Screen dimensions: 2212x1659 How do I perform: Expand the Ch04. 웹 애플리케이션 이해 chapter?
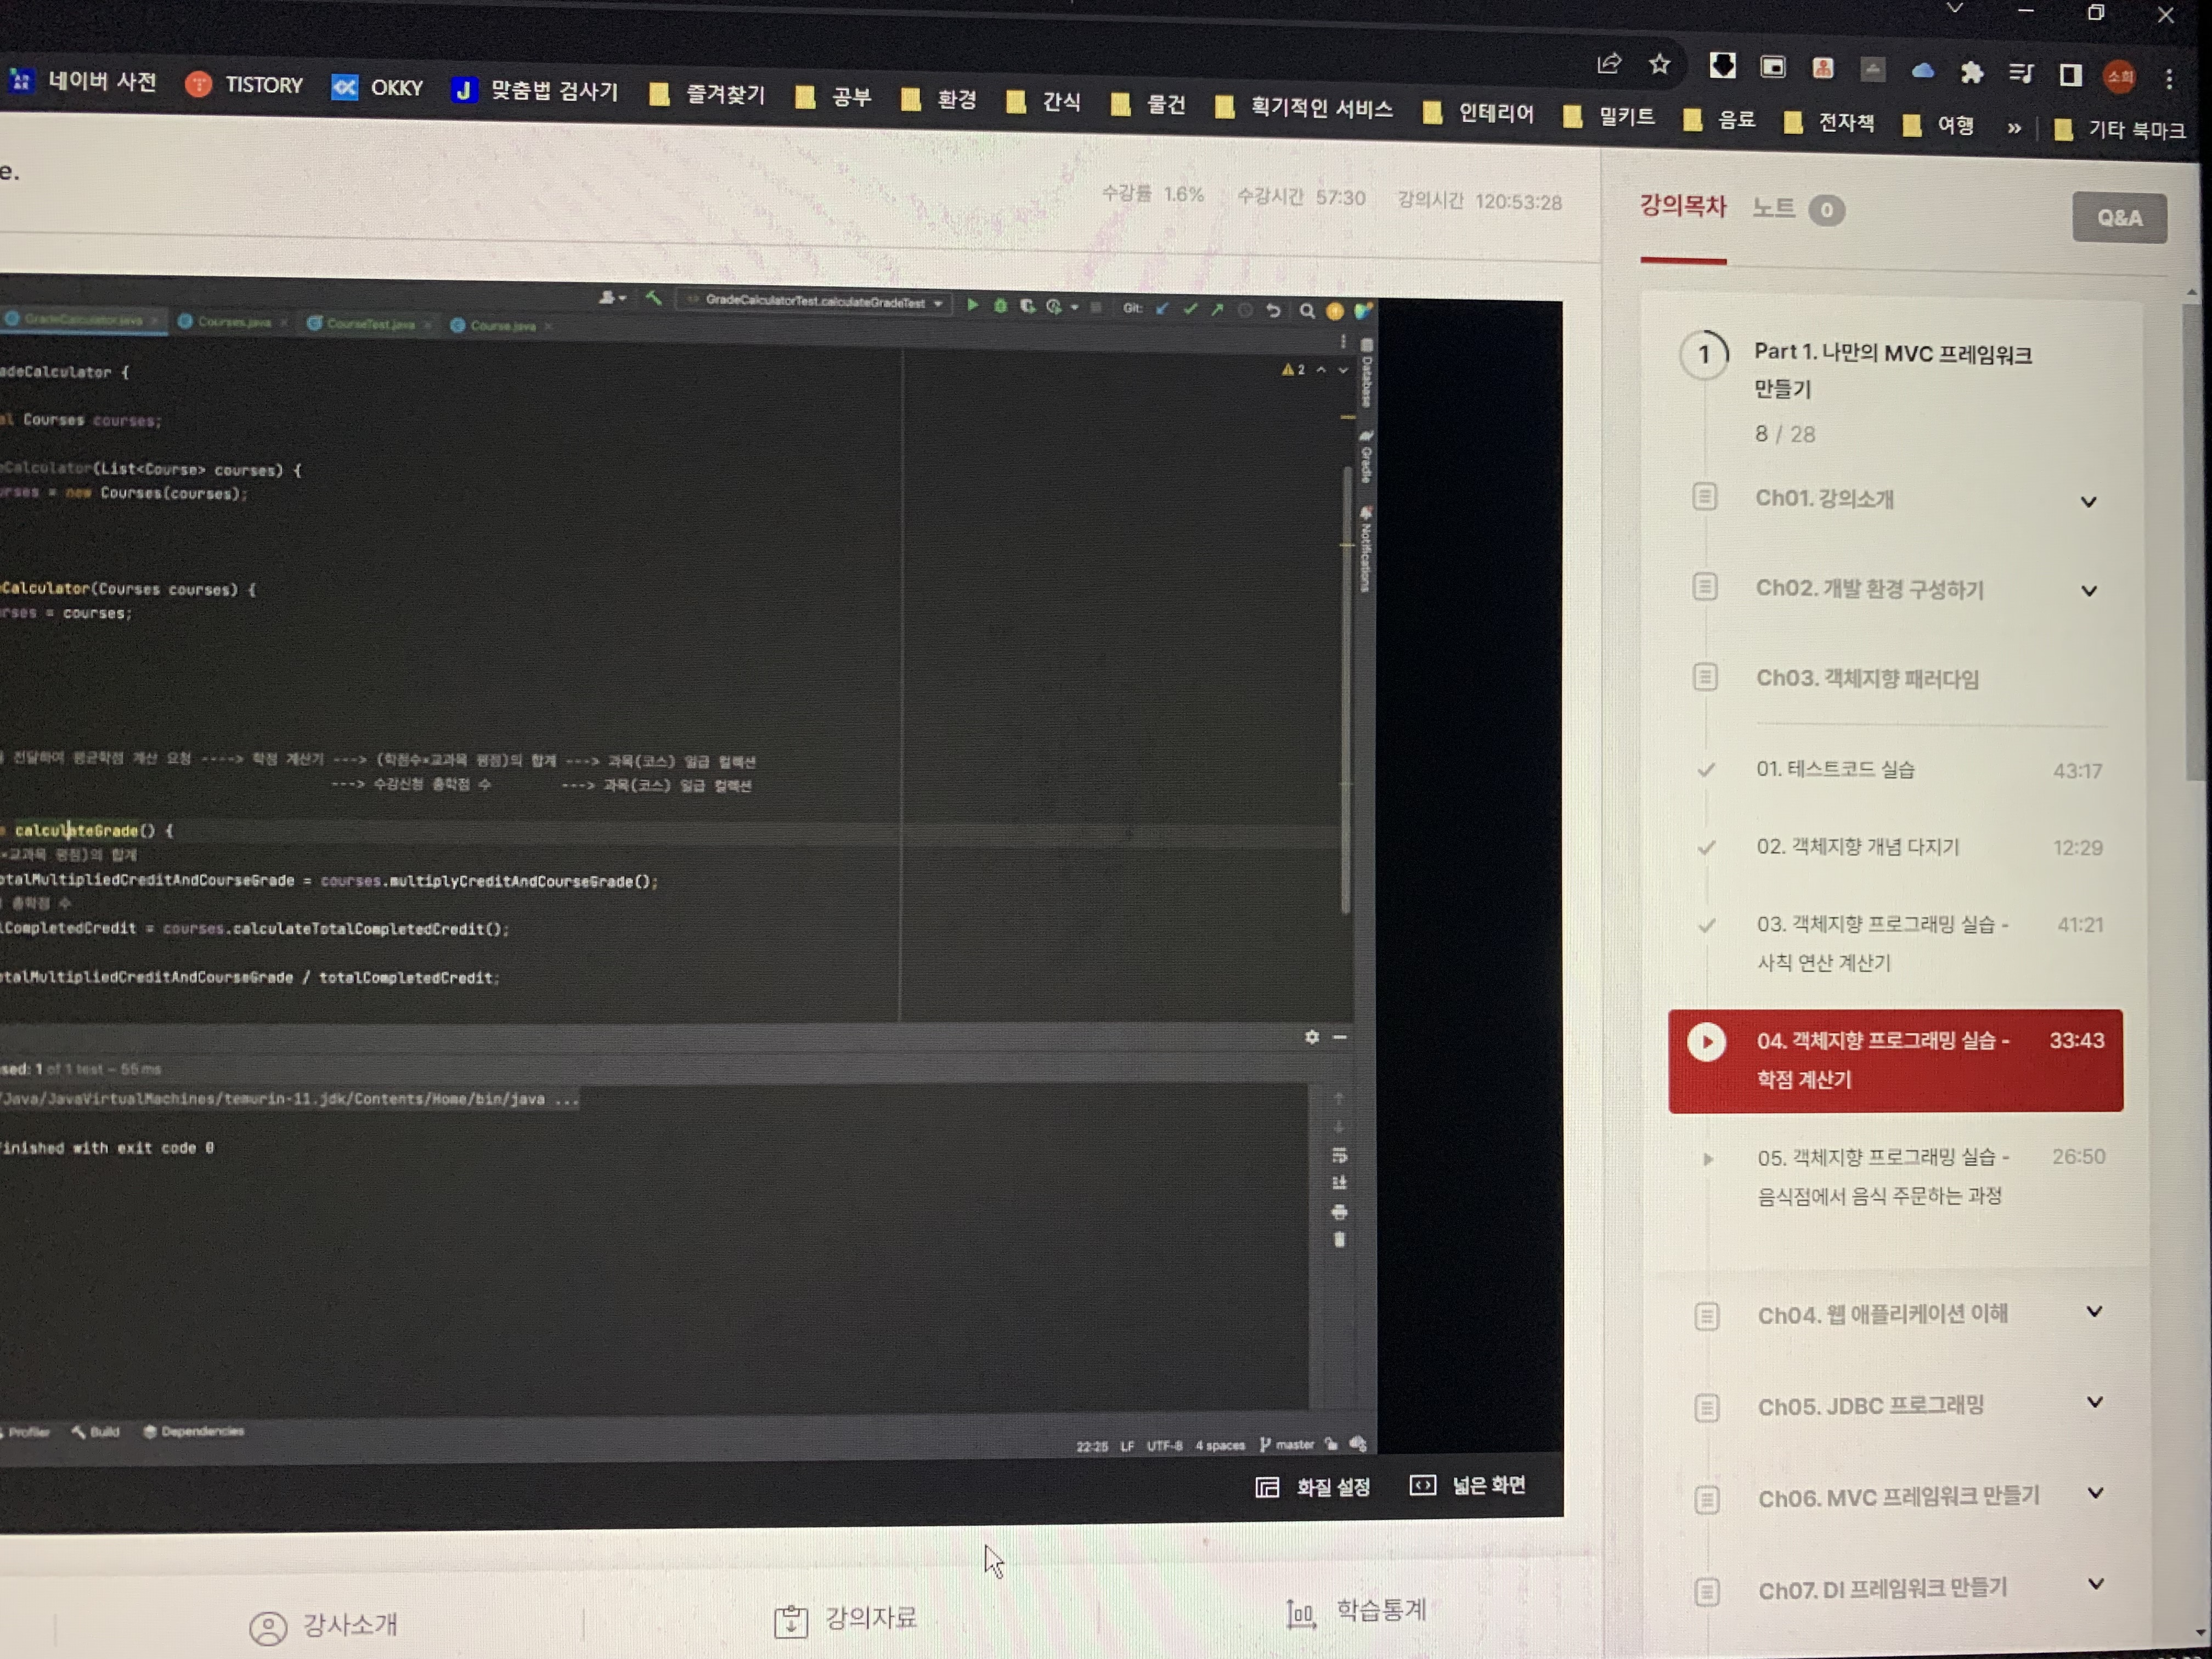coord(2093,1311)
